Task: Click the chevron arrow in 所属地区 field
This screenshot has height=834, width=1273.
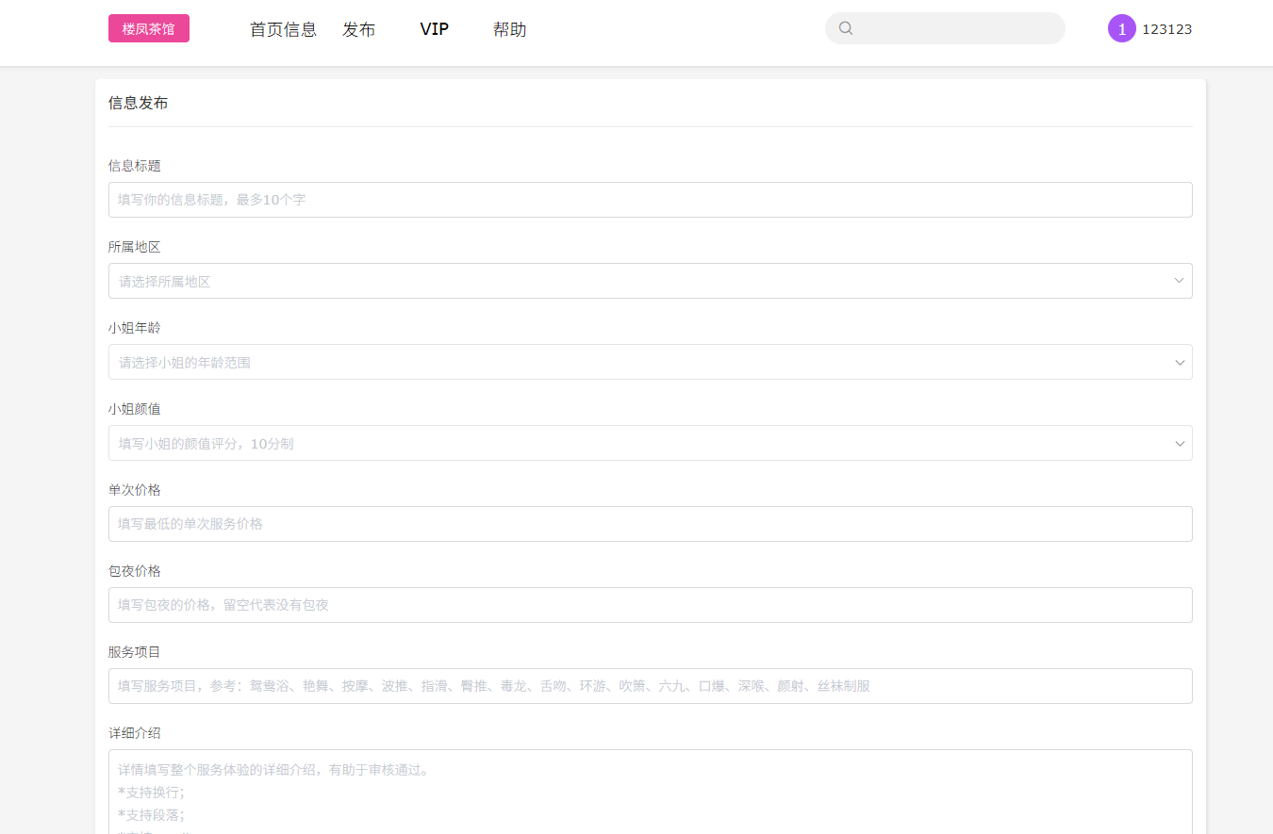Action: click(x=1179, y=281)
